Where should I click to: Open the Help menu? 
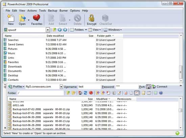(x=85, y=10)
